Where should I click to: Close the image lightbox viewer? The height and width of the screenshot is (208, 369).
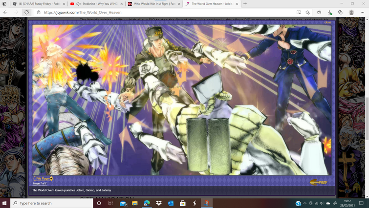327,22
